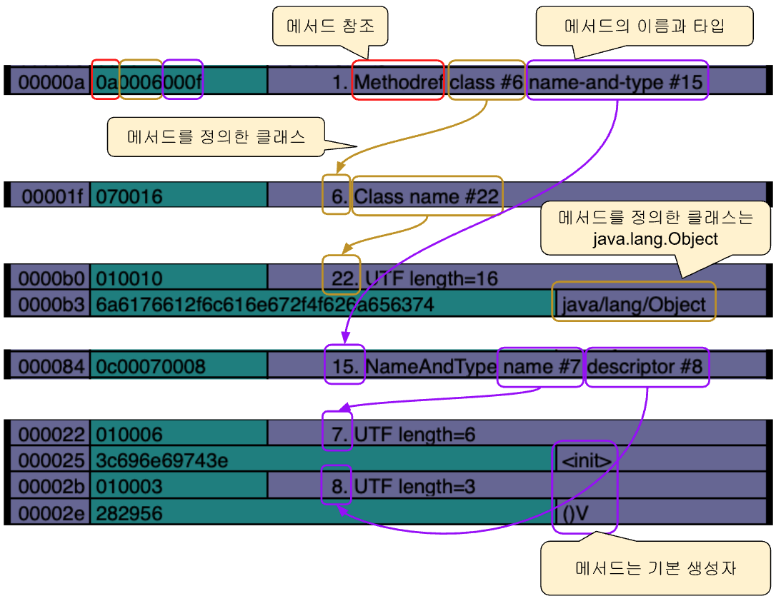Select hex bytes 0c00070008
Image resolution: width=776 pixels, height=601 pixels.
tap(151, 366)
